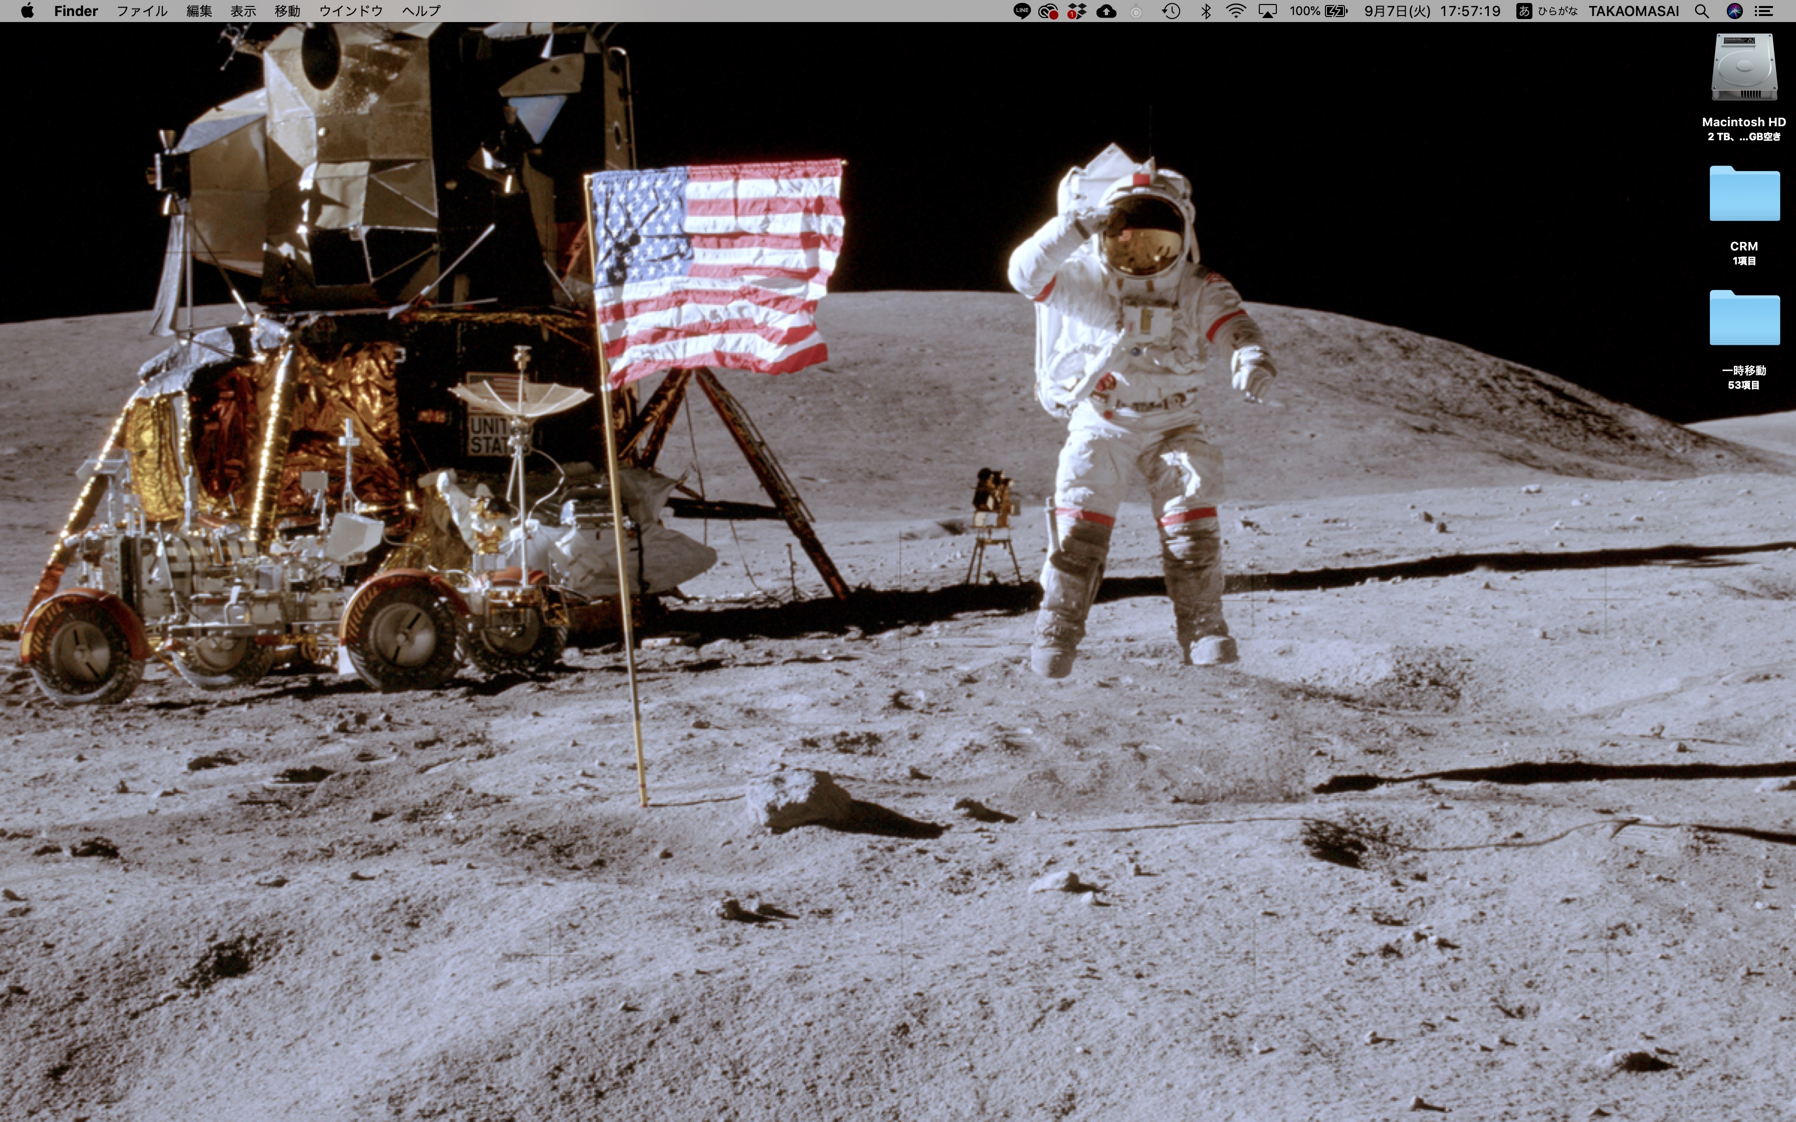Image resolution: width=1796 pixels, height=1122 pixels.
Task: Open Spotlight search magnifier
Action: 1702,11
